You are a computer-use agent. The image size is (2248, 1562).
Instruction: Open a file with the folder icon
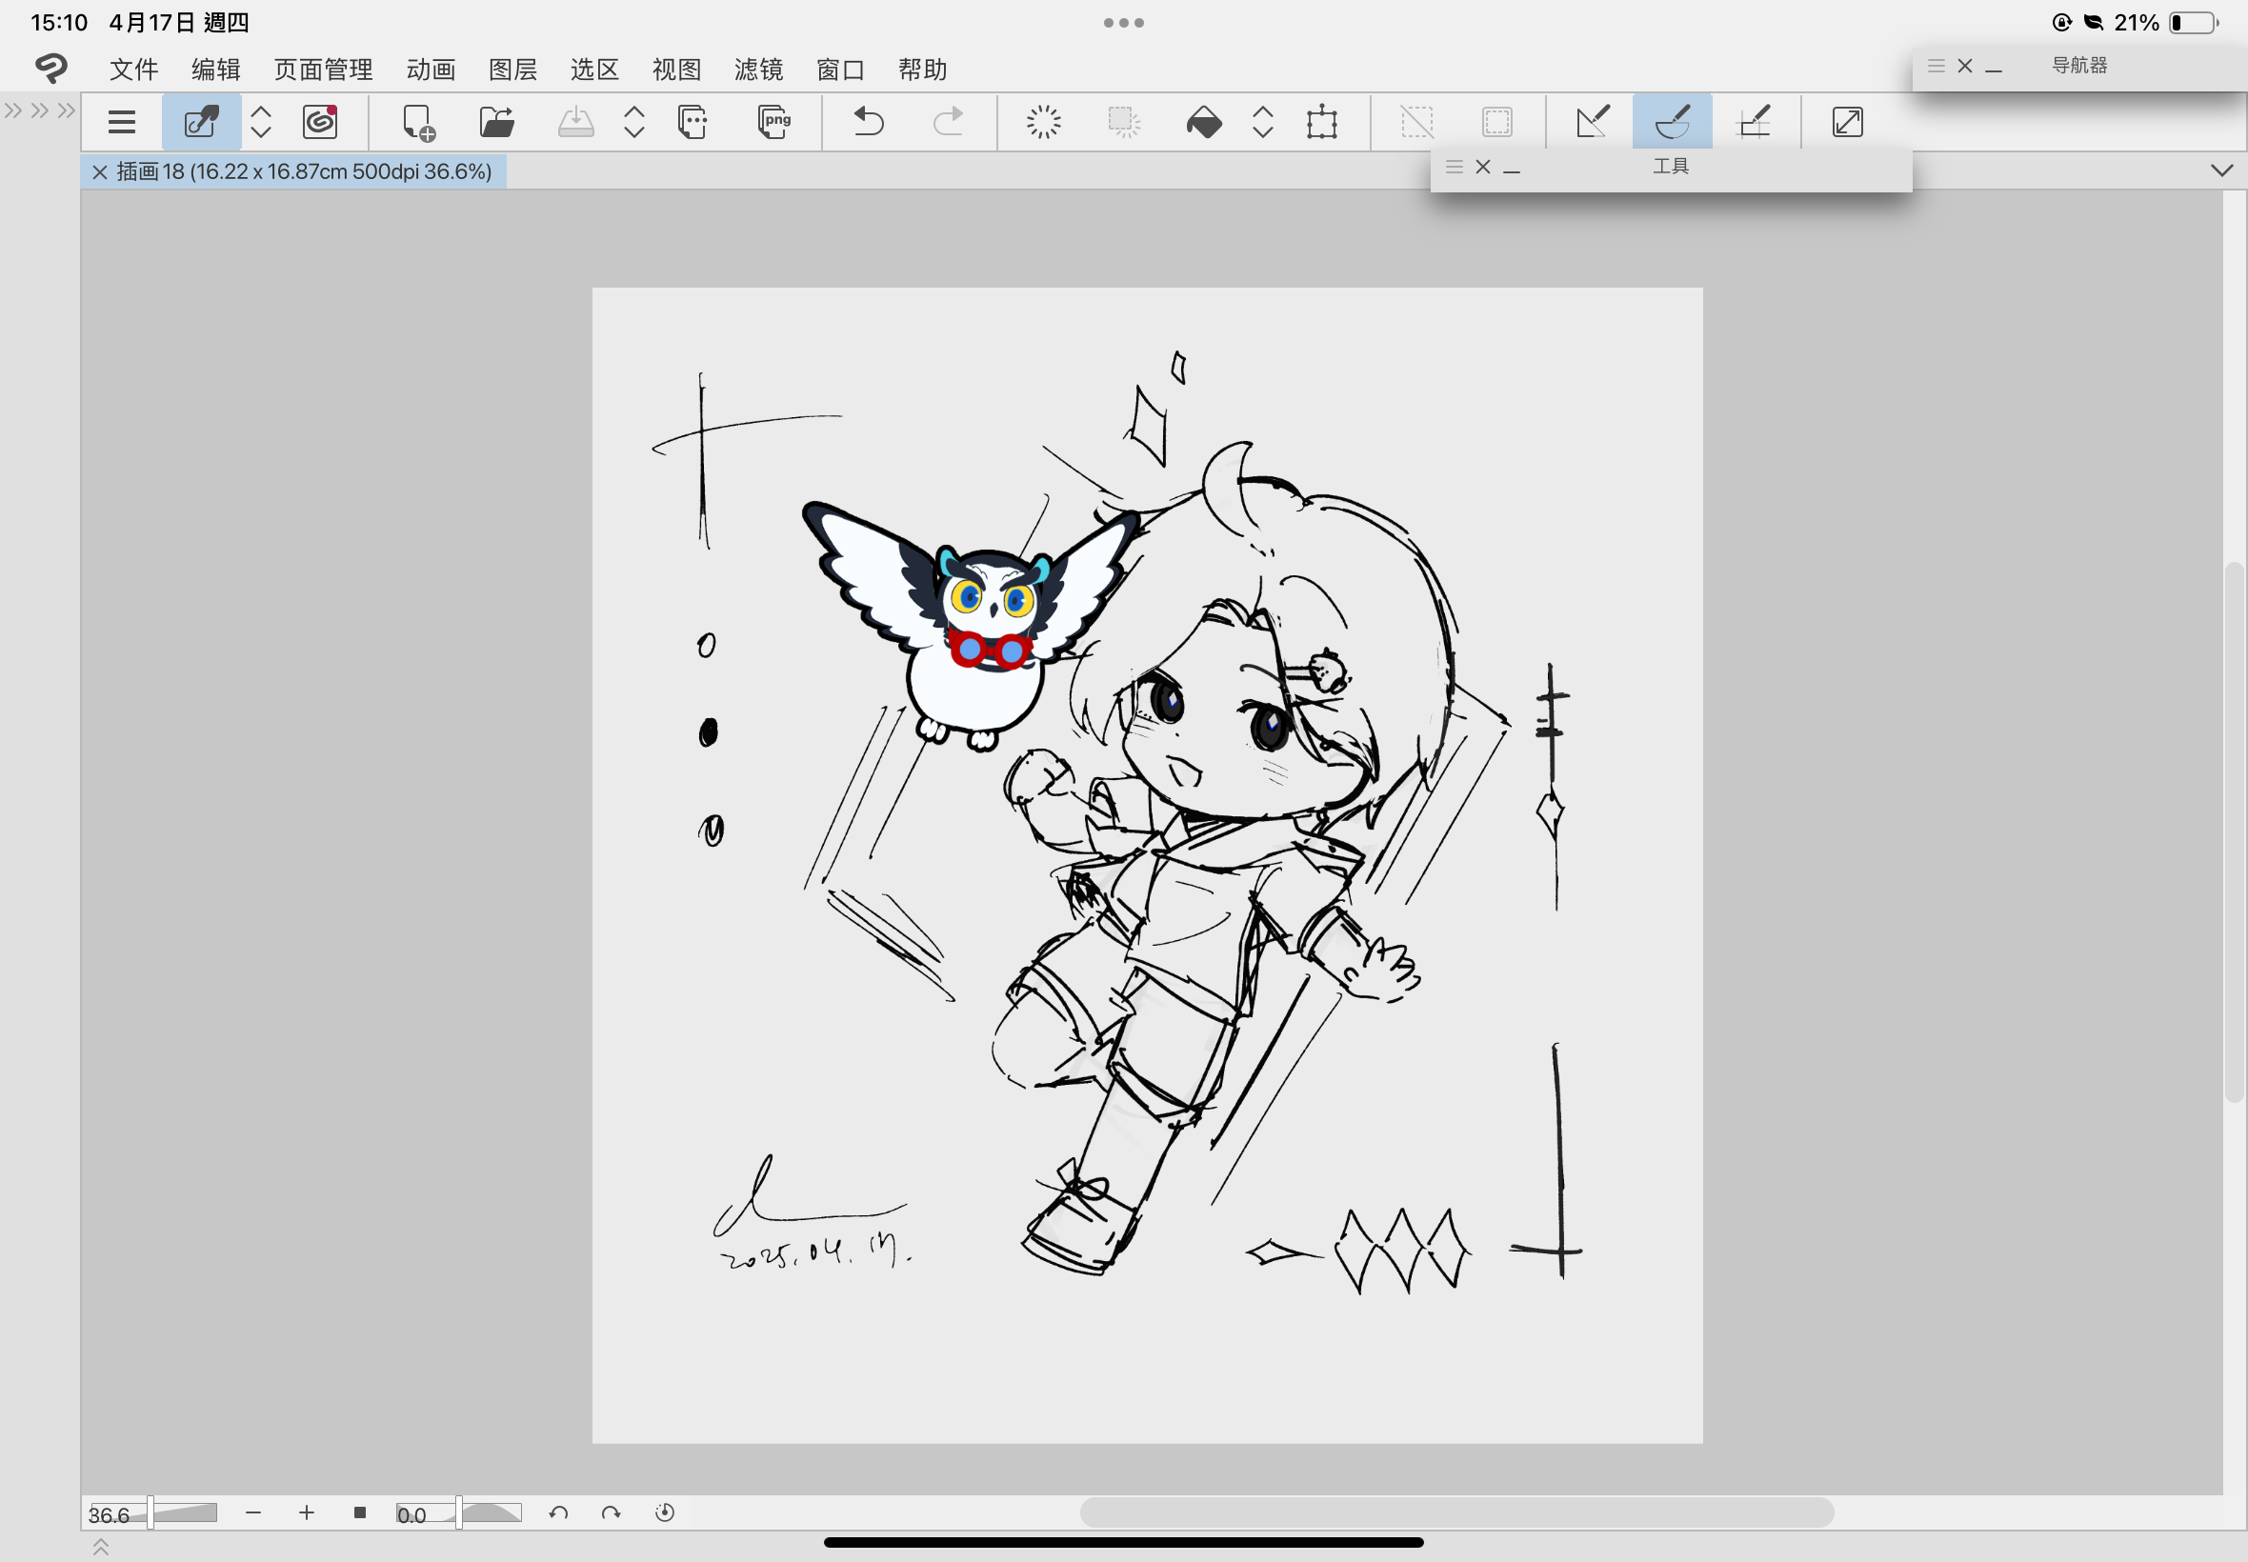(x=497, y=122)
